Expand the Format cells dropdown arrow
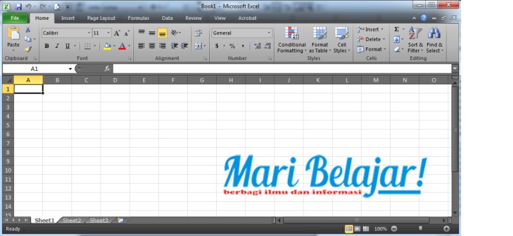 385,49
